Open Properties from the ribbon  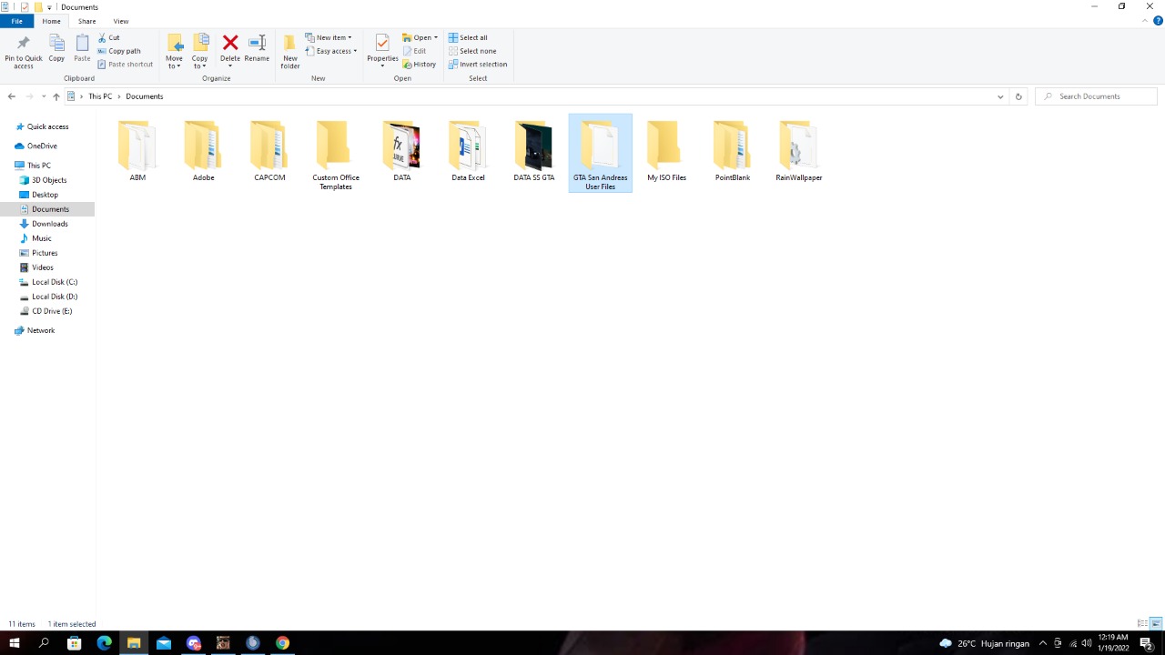click(x=382, y=51)
